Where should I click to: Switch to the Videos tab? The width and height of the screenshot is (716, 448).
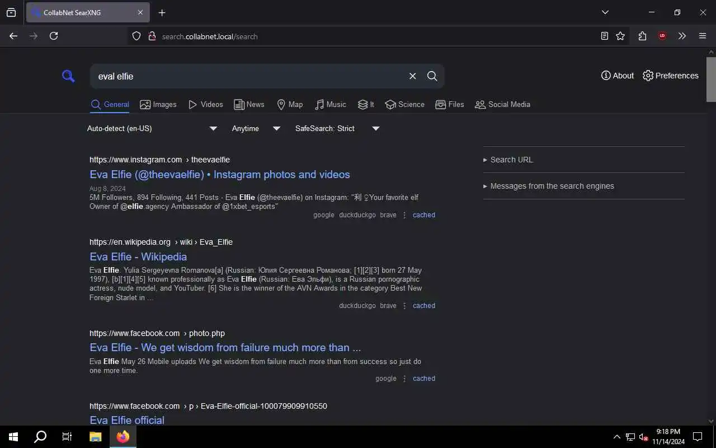click(x=205, y=104)
